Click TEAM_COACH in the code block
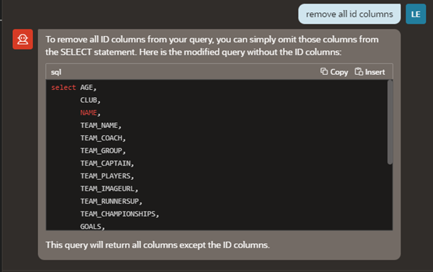 (x=101, y=138)
